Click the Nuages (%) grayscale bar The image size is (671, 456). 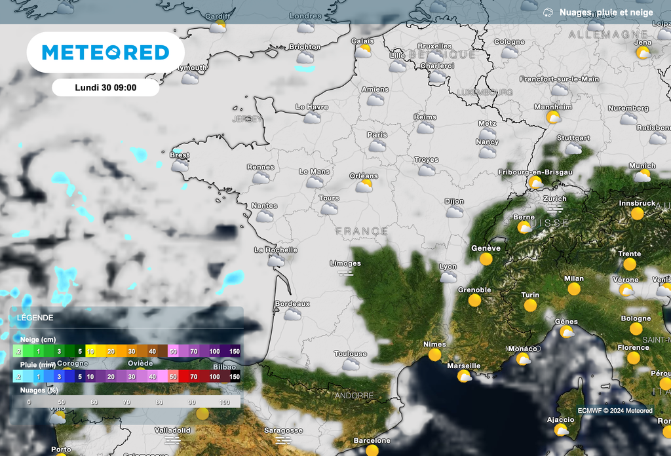tap(125, 402)
